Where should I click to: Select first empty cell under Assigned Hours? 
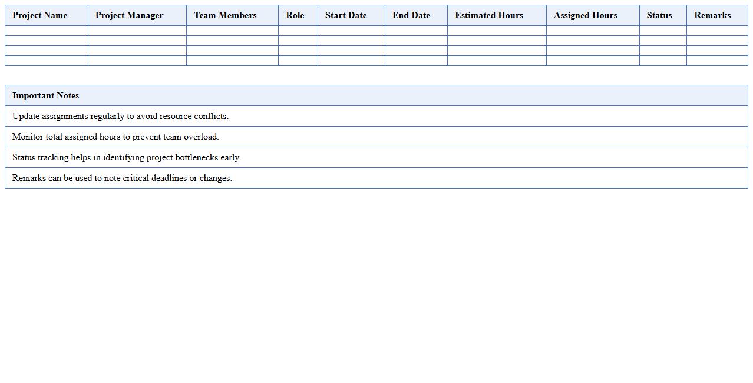click(593, 31)
